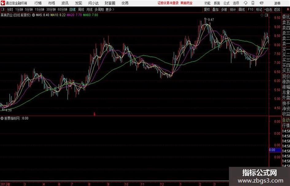Click the 画线 drawing tools button
The height and width of the screenshot is (186, 290).
tap(242, 9)
